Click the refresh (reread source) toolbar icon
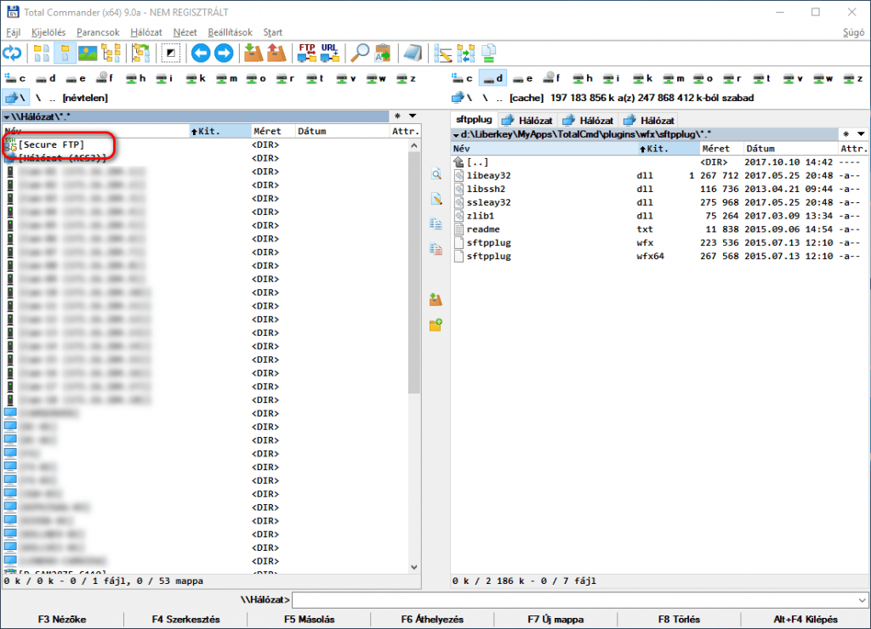871x629 pixels. click(x=12, y=54)
